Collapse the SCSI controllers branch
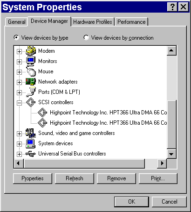The width and height of the screenshot is (191, 212). pos(19,103)
